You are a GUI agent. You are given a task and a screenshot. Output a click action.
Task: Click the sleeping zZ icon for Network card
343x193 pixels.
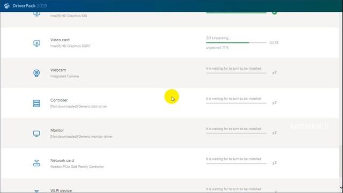[274, 163]
